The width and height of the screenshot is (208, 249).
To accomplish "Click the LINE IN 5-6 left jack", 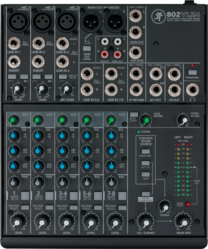I will click(x=87, y=74).
